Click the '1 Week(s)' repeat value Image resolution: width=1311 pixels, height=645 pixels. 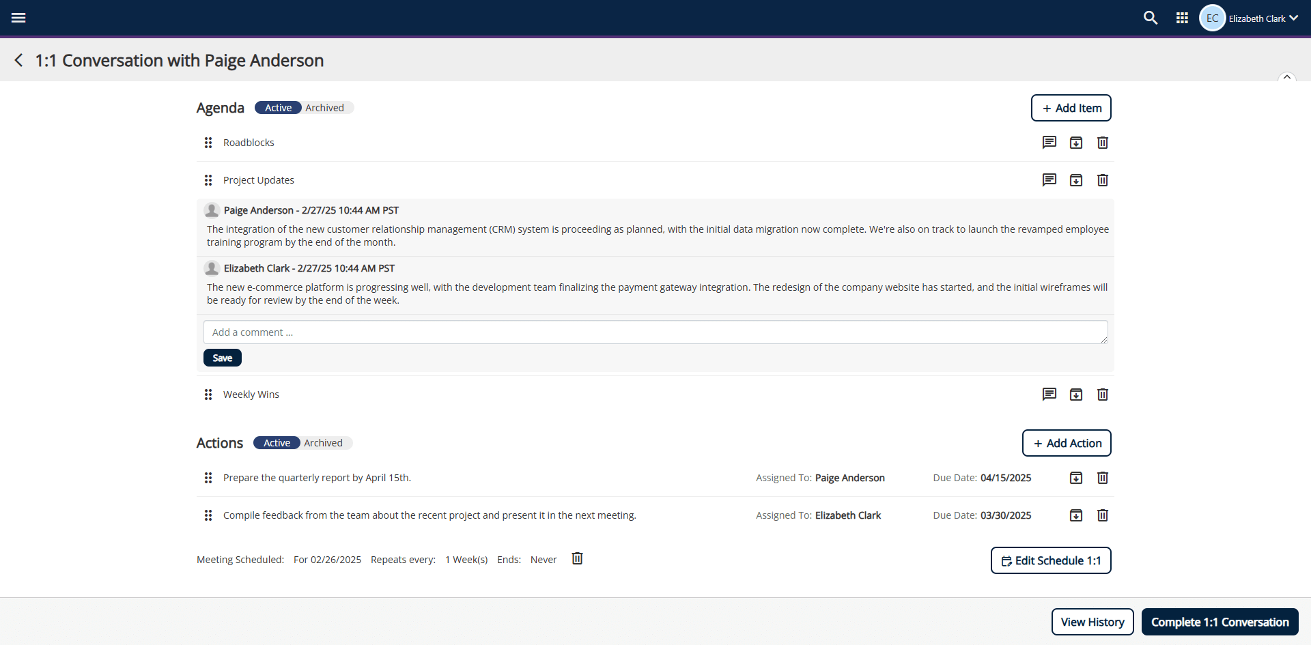coord(466,560)
